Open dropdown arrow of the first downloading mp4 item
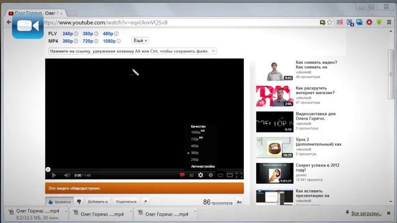 pos(66,211)
